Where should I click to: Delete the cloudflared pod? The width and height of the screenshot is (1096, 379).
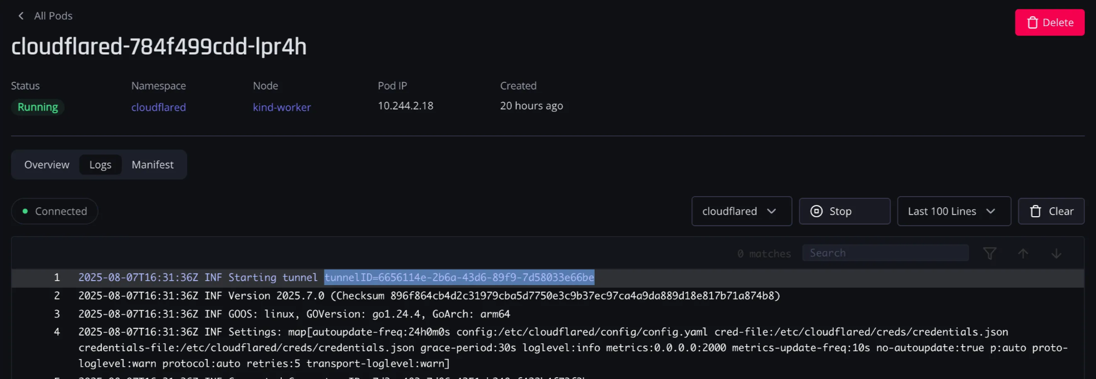click(1049, 23)
